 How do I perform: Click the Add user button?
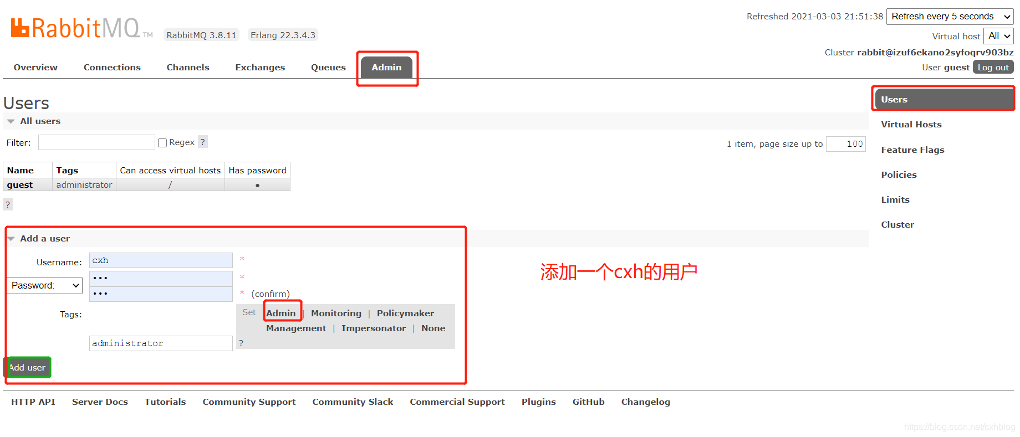click(27, 367)
